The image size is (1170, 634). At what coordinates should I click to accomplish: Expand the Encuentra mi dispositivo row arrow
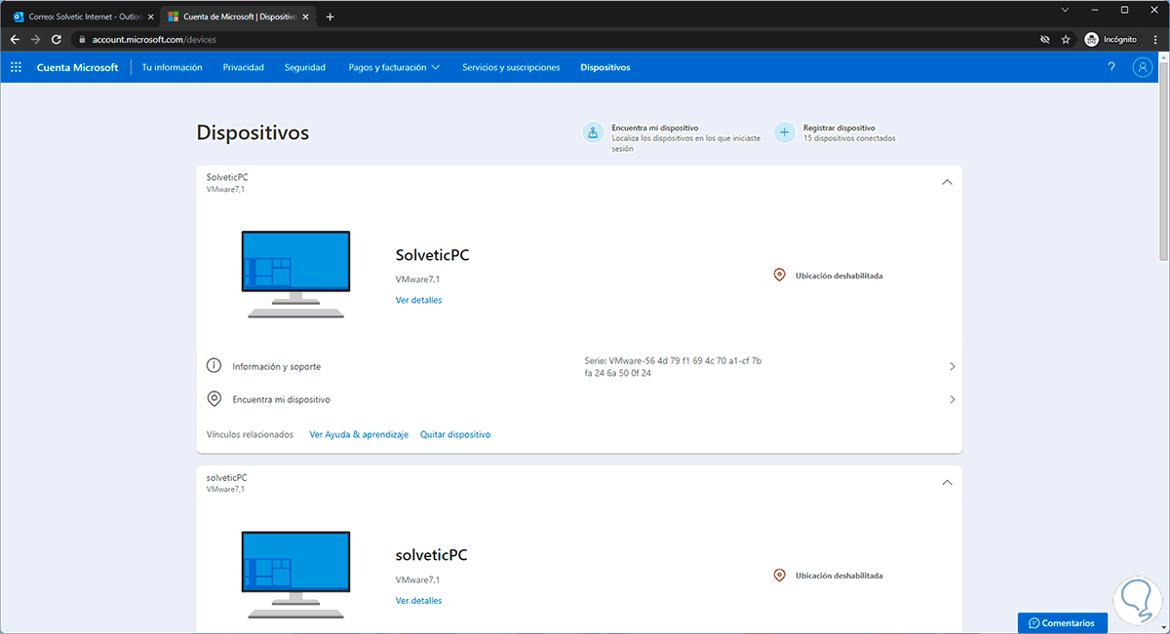pos(952,399)
